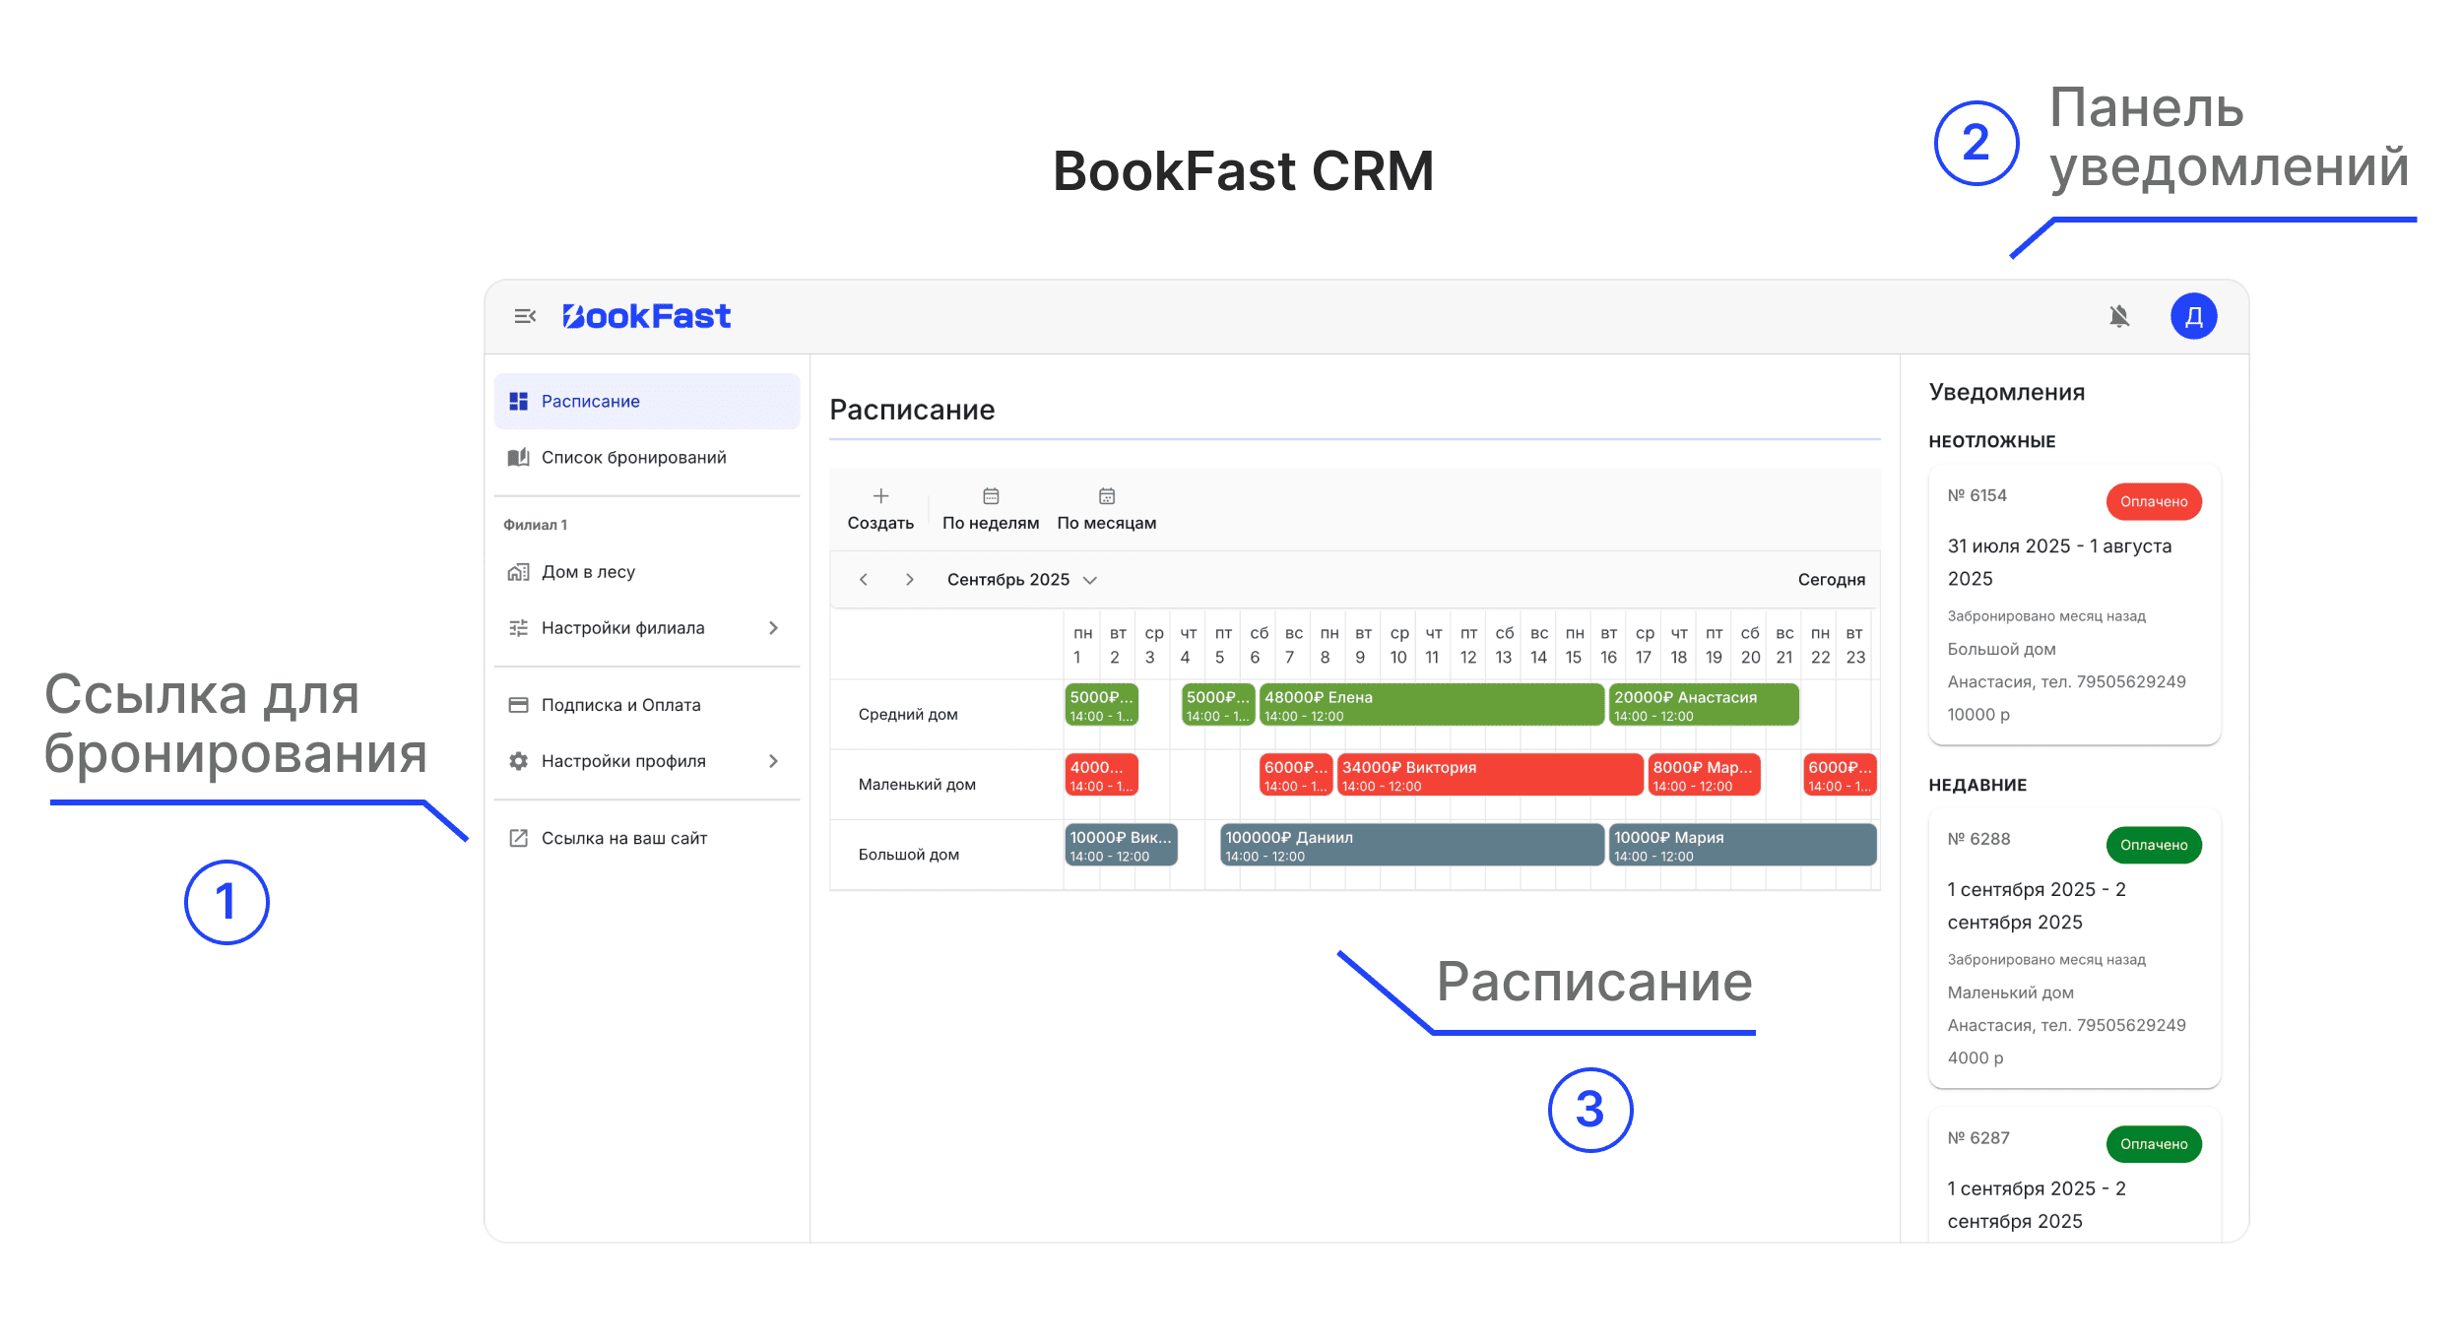Open notification card № 6154

point(2074,605)
